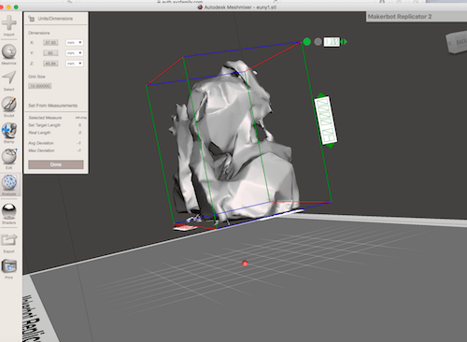Open the Z dimension units dropdown
Image resolution: width=467 pixels, height=342 pixels.
75,64
